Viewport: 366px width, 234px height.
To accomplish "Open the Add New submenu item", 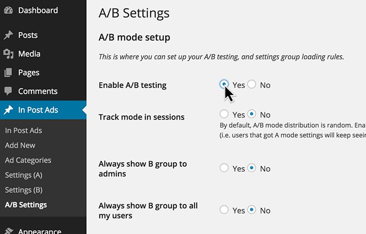I will click(x=20, y=145).
